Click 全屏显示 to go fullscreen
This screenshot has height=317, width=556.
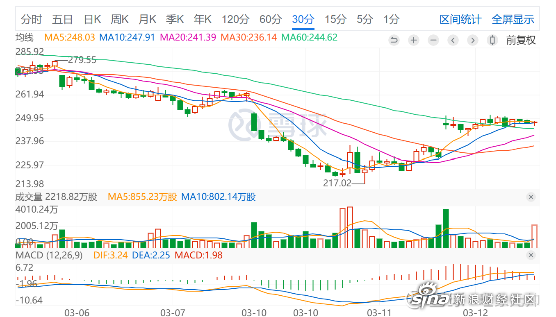point(513,19)
